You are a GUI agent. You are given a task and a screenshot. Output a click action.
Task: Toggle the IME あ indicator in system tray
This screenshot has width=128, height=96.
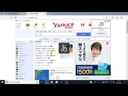(114, 82)
